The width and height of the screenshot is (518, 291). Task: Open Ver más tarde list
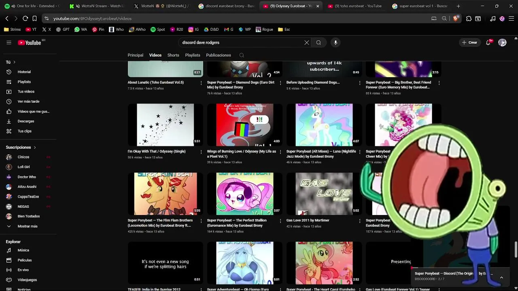coord(28,101)
